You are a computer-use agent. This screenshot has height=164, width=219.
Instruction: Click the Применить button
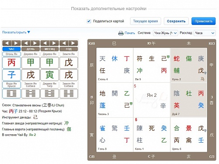click(203, 21)
